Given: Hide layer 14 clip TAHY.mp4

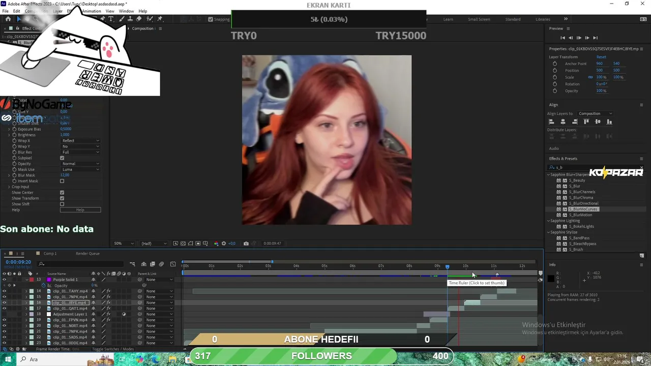Looking at the screenshot, I should pos(4,291).
